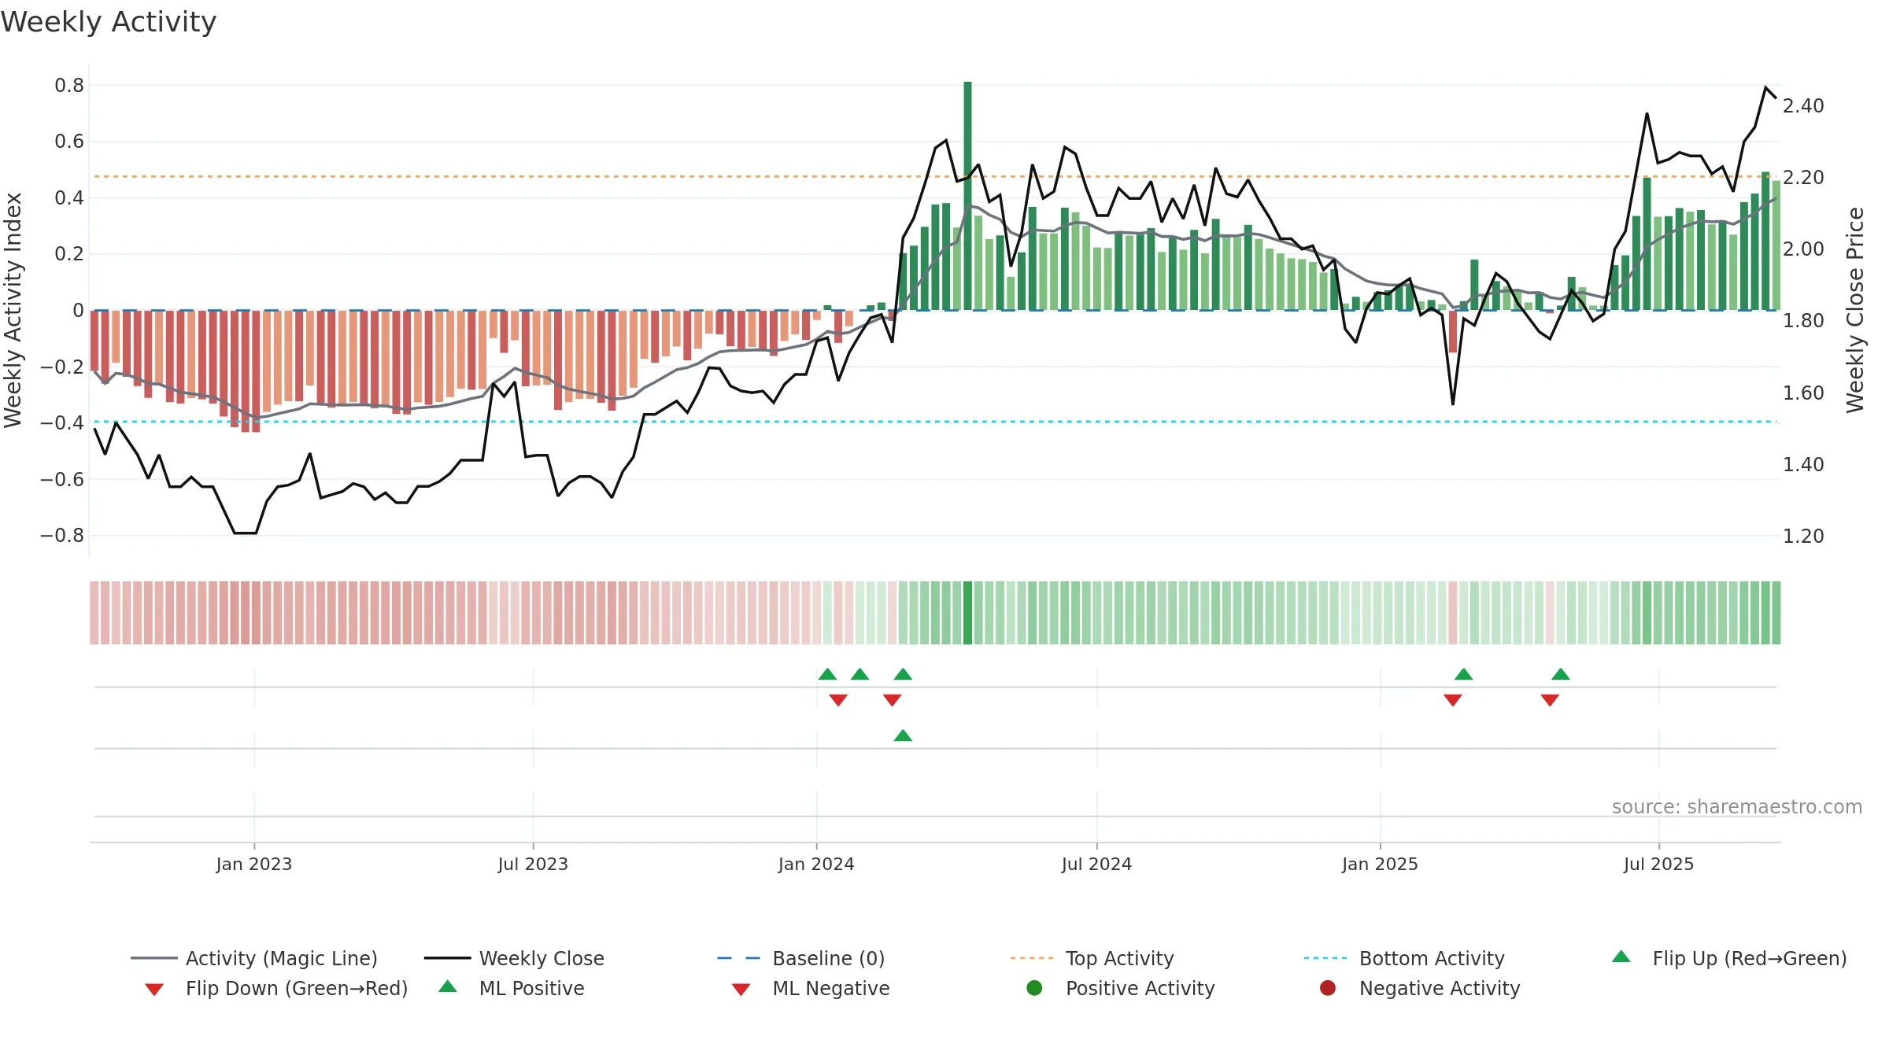Click the darkest green heatmap strip cell
Screen dimensions: 1889x1062
pos(967,613)
